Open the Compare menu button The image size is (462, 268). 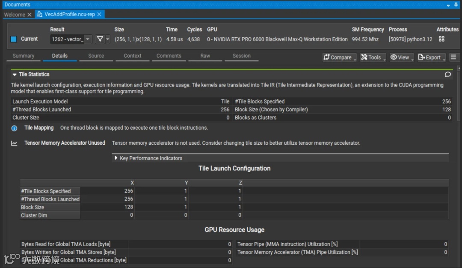point(339,57)
